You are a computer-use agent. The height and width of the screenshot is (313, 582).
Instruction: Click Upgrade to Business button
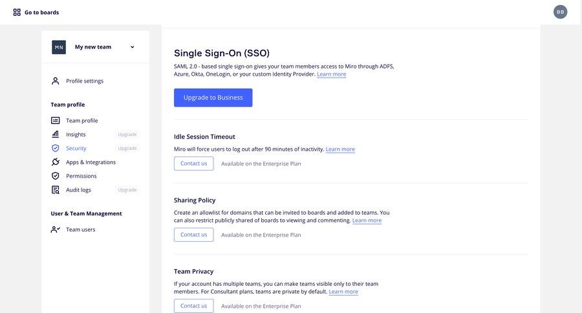[x=213, y=98]
